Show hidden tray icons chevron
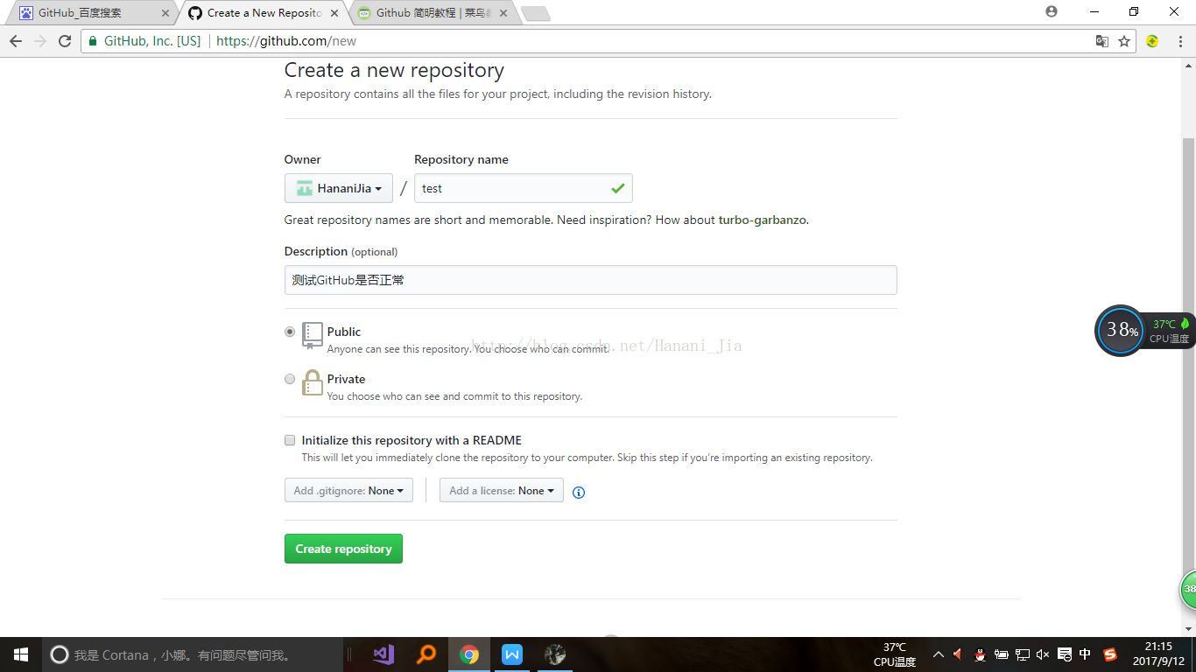1196x672 pixels. [x=939, y=654]
